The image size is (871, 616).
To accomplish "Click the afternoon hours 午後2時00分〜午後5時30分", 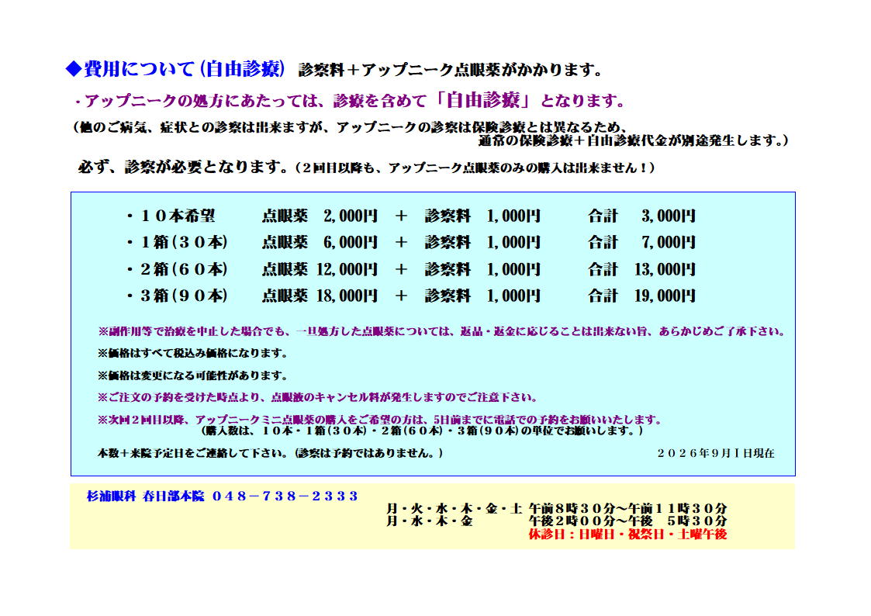I will [x=628, y=521].
